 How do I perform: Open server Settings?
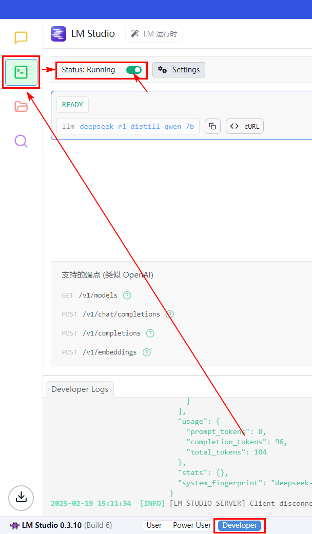[x=179, y=70]
